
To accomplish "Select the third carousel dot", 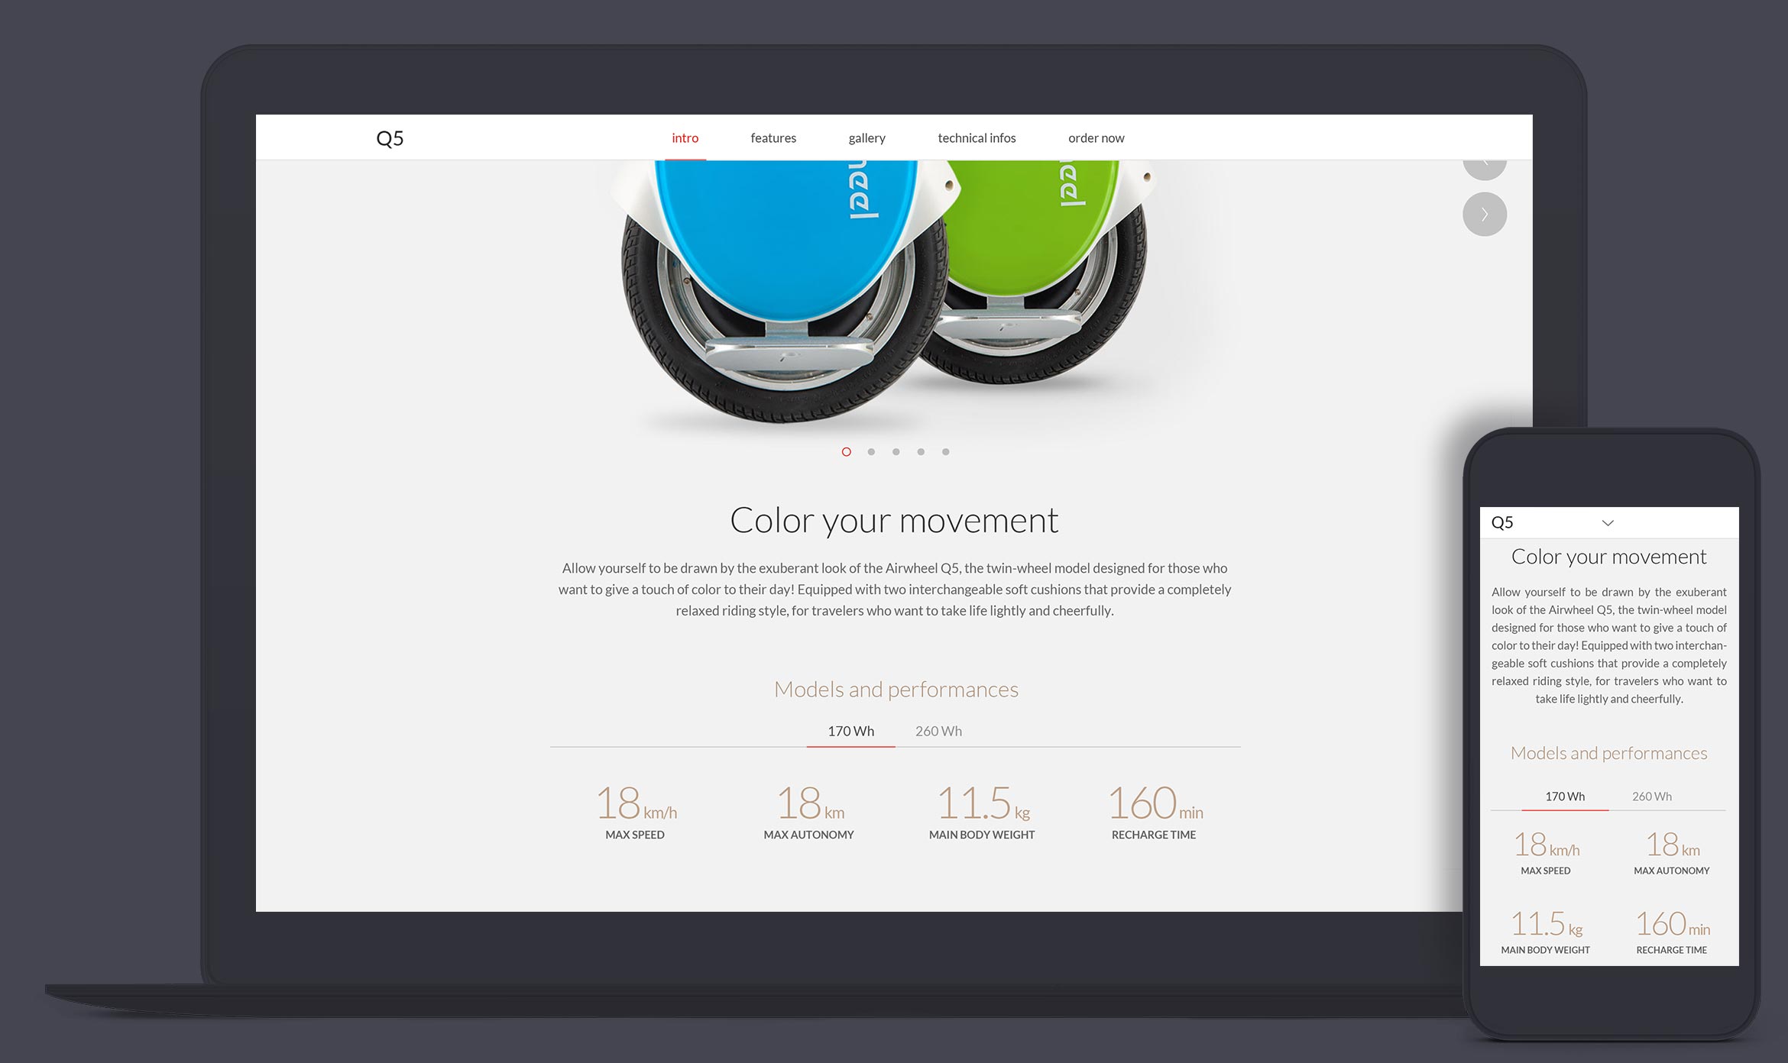I will point(896,452).
